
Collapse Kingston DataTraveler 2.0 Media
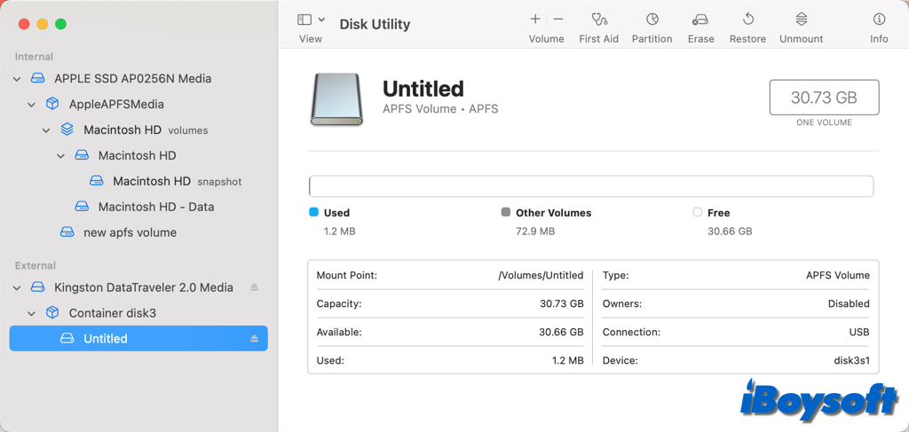[17, 287]
